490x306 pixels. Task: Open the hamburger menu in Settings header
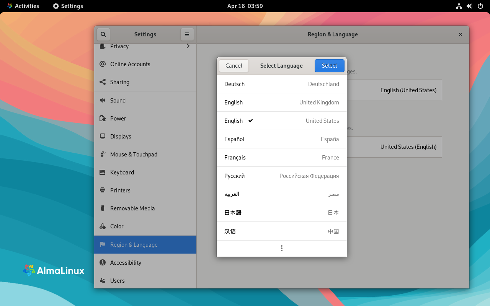187,34
